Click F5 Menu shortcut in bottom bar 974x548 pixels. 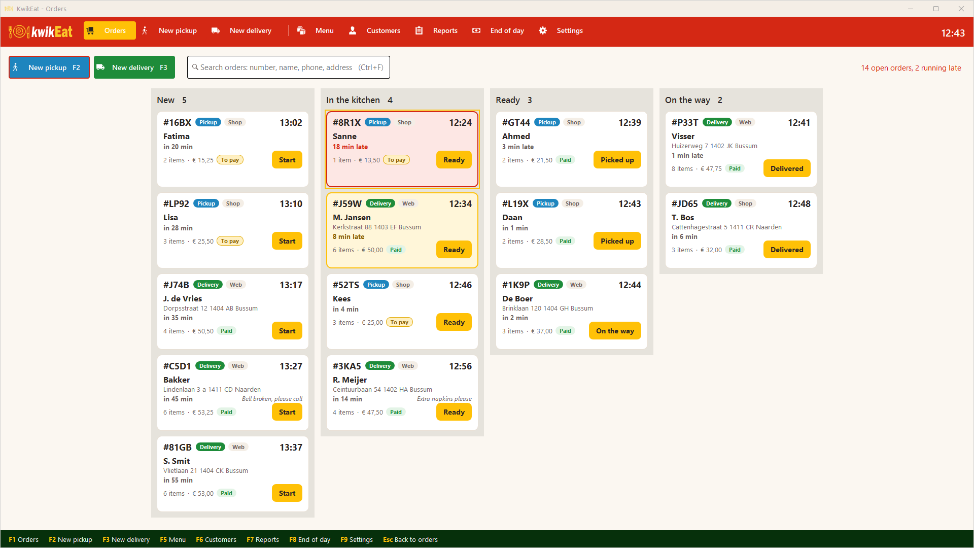[173, 539]
